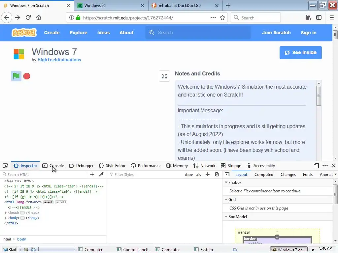Show ellipsis content of body node
Image resolution: width=338 pixels, height=253 pixels.
[22, 218]
